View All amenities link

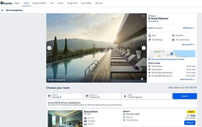click(x=188, y=45)
